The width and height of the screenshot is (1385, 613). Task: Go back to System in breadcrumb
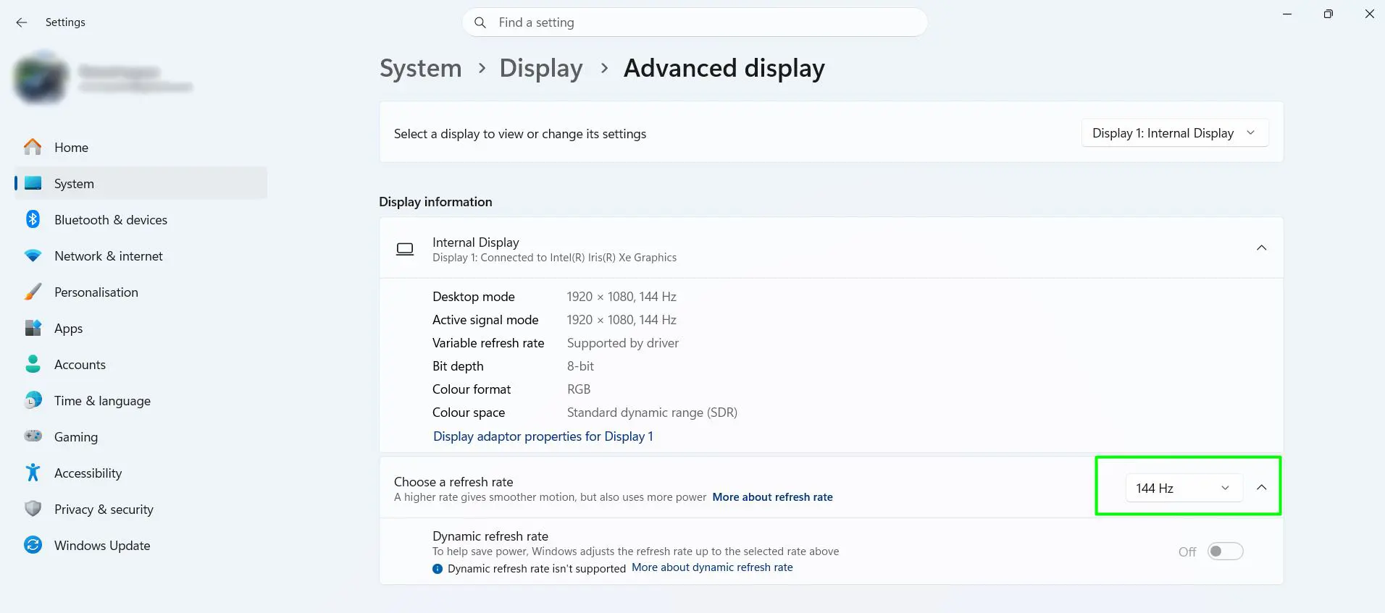pyautogui.click(x=421, y=68)
